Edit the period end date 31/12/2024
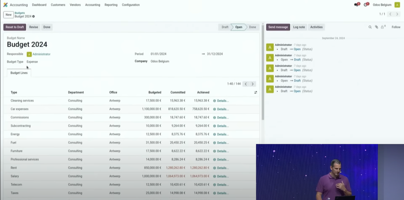 point(215,54)
